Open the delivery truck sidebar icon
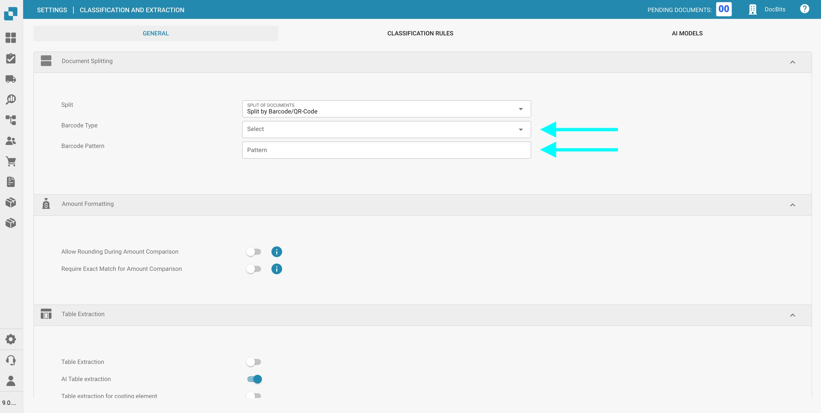 pyautogui.click(x=11, y=79)
